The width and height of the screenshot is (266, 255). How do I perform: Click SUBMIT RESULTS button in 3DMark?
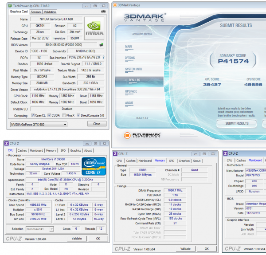pyautogui.click(x=237, y=123)
